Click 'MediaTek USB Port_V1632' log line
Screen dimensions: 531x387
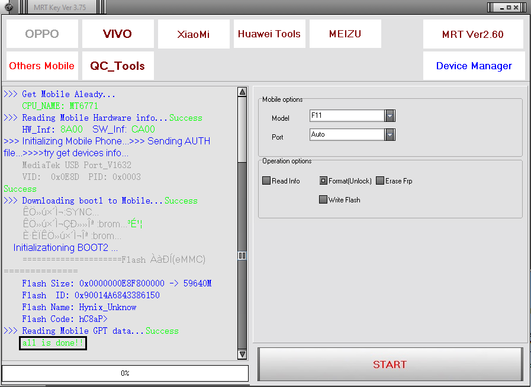tap(77, 165)
